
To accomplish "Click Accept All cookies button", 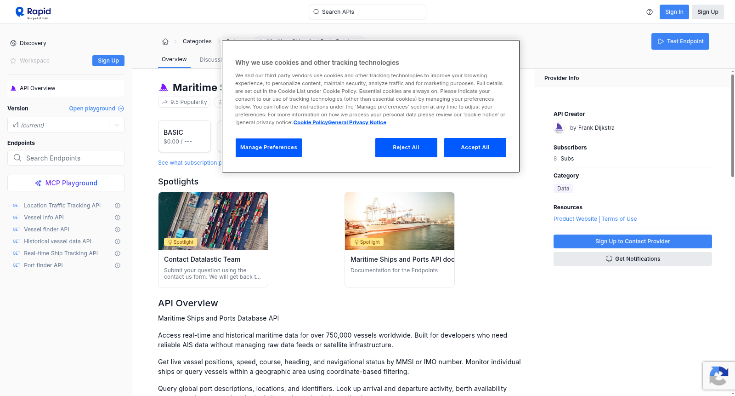I will [x=475, y=148].
